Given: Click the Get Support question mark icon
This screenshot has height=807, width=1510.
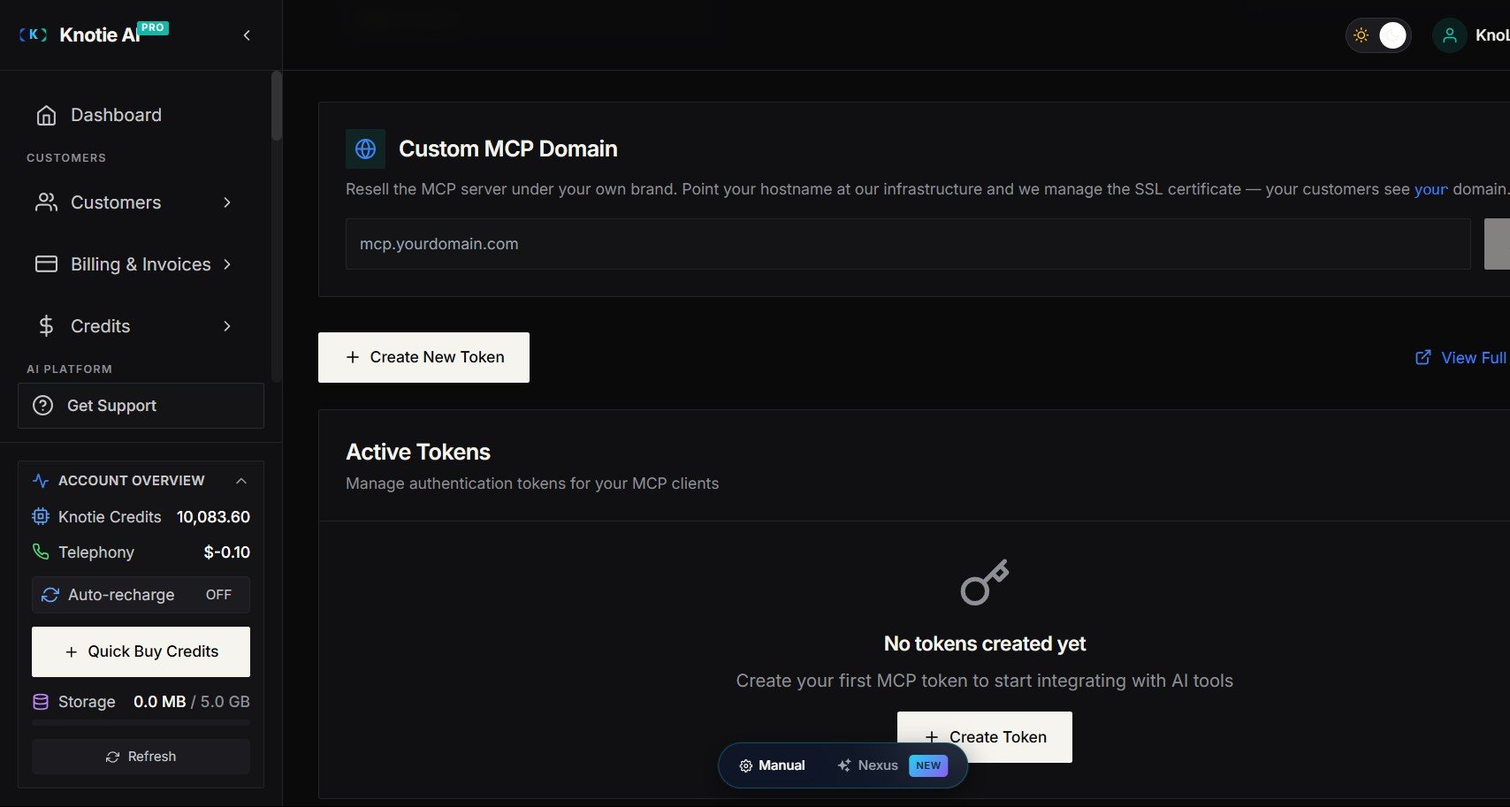Looking at the screenshot, I should 42,406.
